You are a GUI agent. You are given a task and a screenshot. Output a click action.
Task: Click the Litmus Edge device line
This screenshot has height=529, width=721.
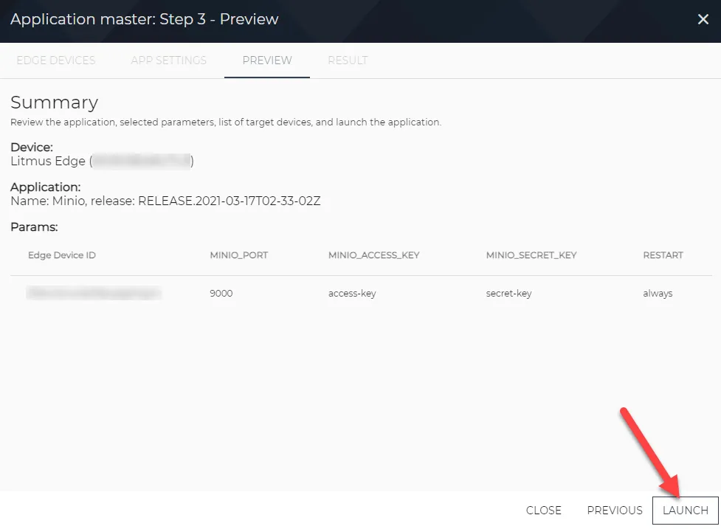pyautogui.click(x=102, y=161)
